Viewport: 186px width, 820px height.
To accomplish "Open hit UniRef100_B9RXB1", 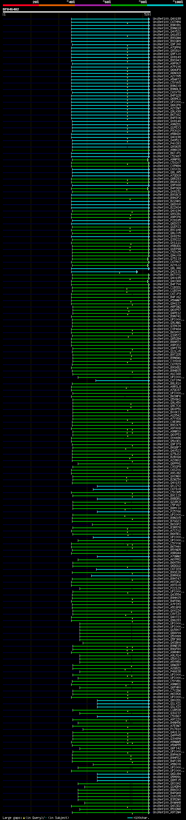I will pos(167,25).
